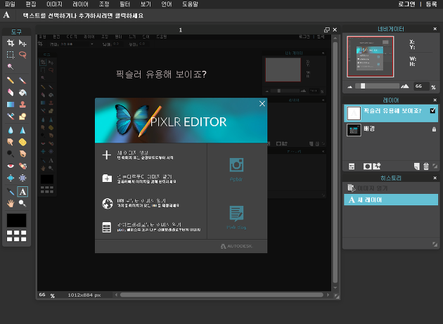The image size is (443, 324).
Task: Select the Burn hand tool
Action: pyautogui.click(x=23, y=154)
